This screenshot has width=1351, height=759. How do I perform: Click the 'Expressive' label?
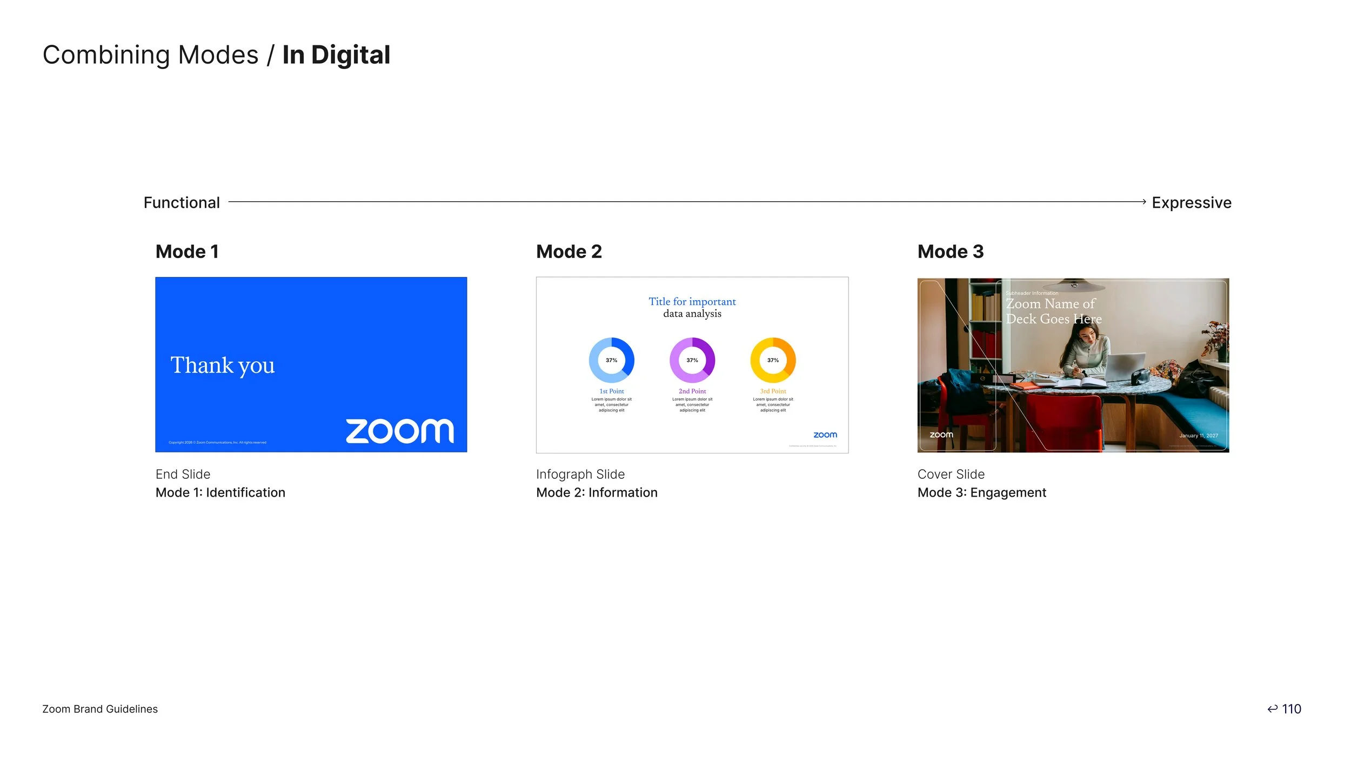(1192, 202)
